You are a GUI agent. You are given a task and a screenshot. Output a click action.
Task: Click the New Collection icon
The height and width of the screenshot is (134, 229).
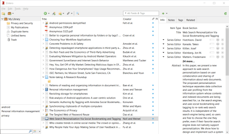pyautogui.click(x=3, y=14)
